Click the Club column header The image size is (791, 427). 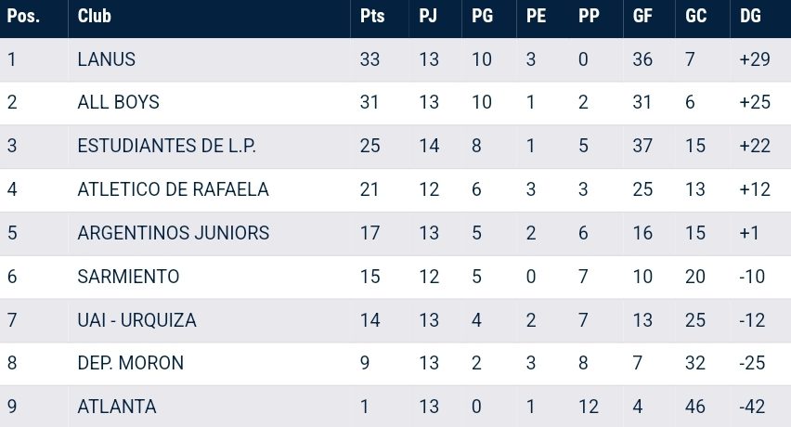pos(95,16)
